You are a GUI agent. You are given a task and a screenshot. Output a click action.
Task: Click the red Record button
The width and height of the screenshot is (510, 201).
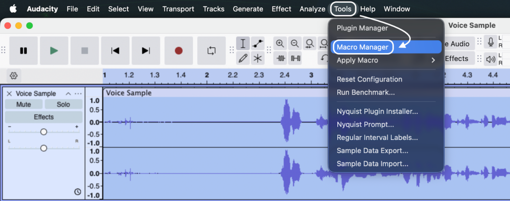click(x=178, y=50)
